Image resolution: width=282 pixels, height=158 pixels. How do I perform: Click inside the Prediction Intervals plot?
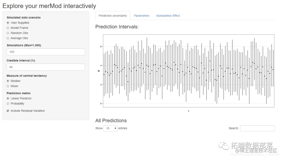point(188,71)
